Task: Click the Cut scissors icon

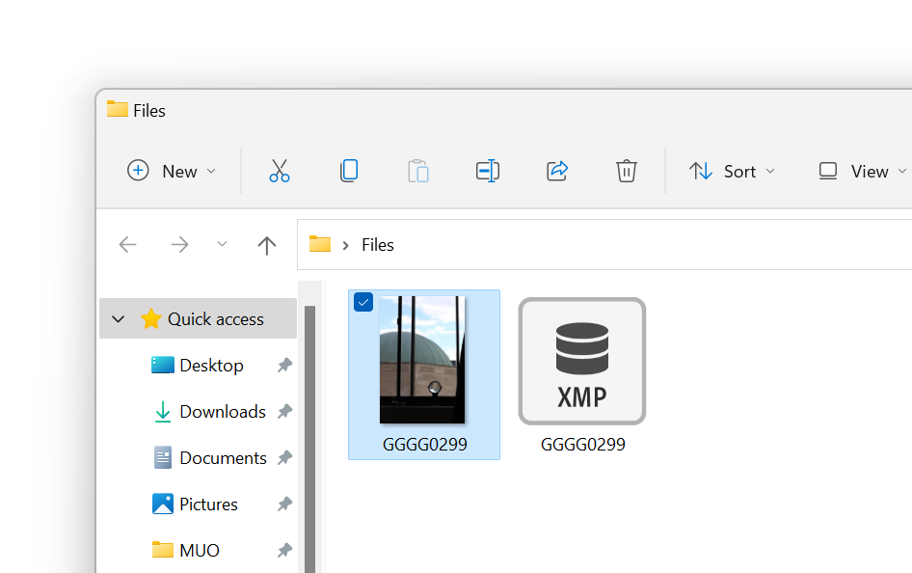Action: 280,172
